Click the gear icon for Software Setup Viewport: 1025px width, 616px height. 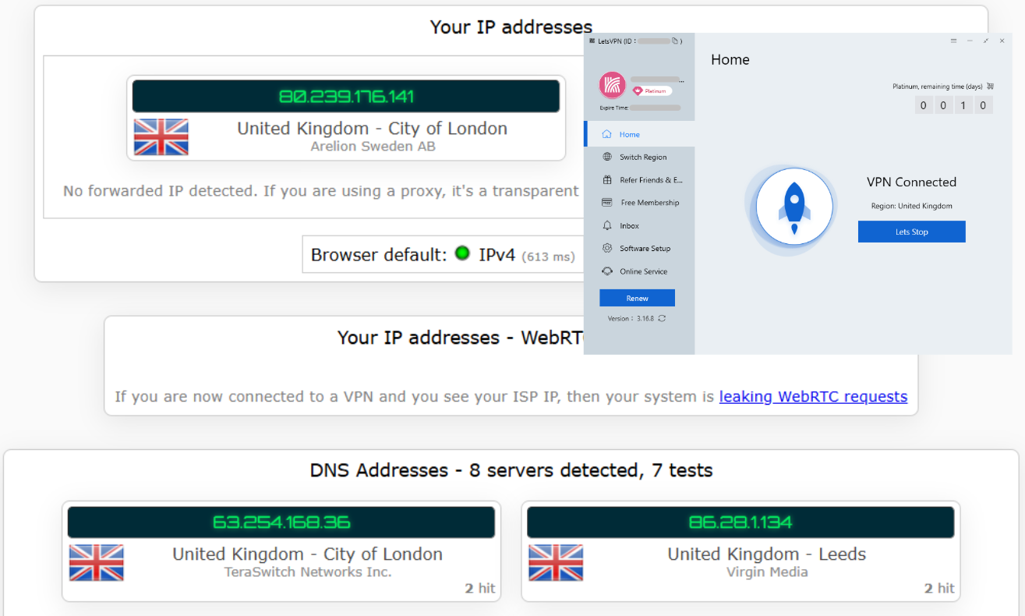[x=607, y=248]
